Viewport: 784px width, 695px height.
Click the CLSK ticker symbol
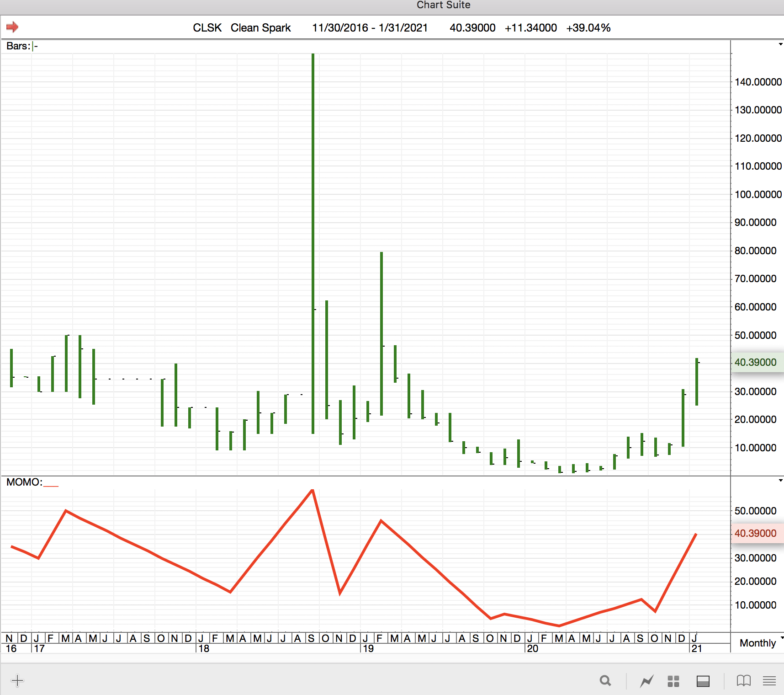207,28
